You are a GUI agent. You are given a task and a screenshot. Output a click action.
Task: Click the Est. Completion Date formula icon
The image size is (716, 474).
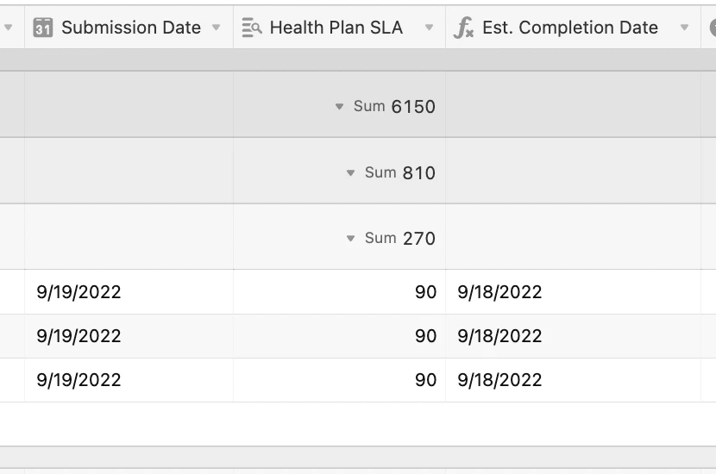tap(464, 28)
